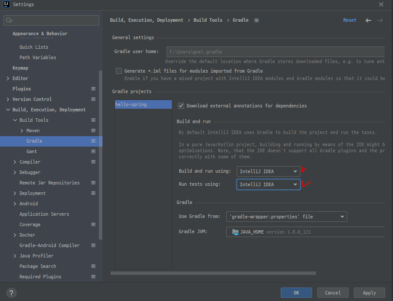Screen dimensions: 393x301
Task: Expand the Version Control node
Action: click(x=8, y=100)
